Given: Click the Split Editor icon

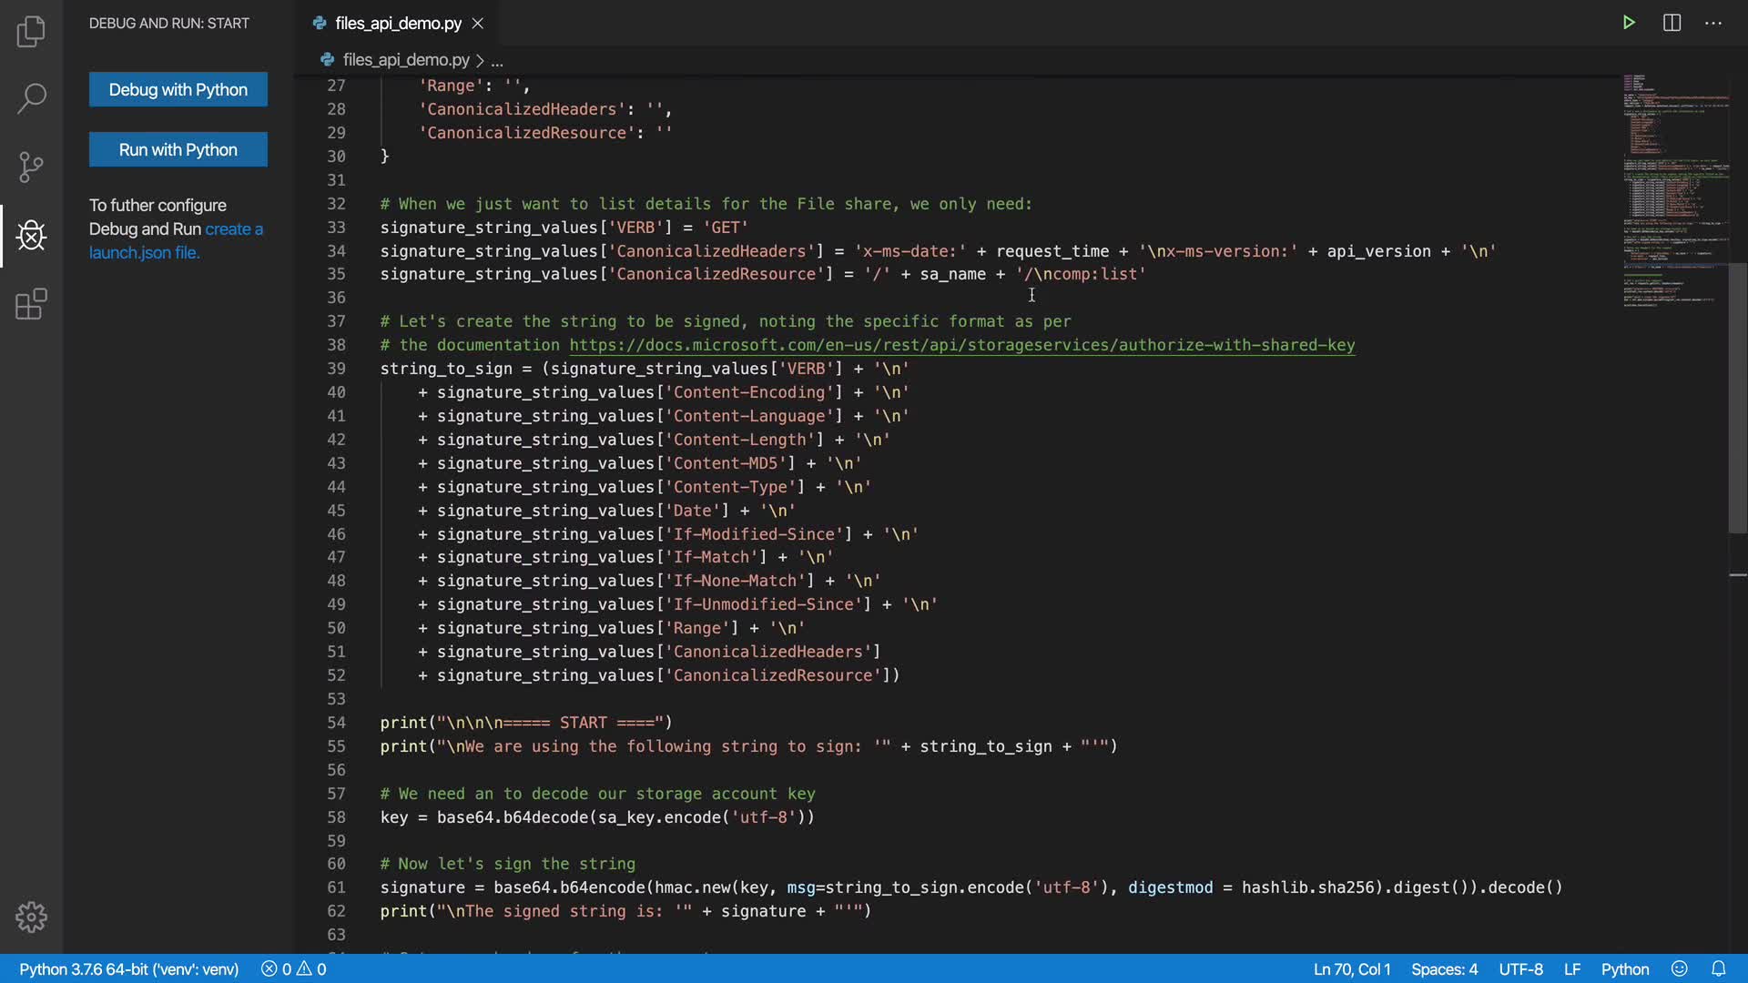Looking at the screenshot, I should tap(1672, 23).
